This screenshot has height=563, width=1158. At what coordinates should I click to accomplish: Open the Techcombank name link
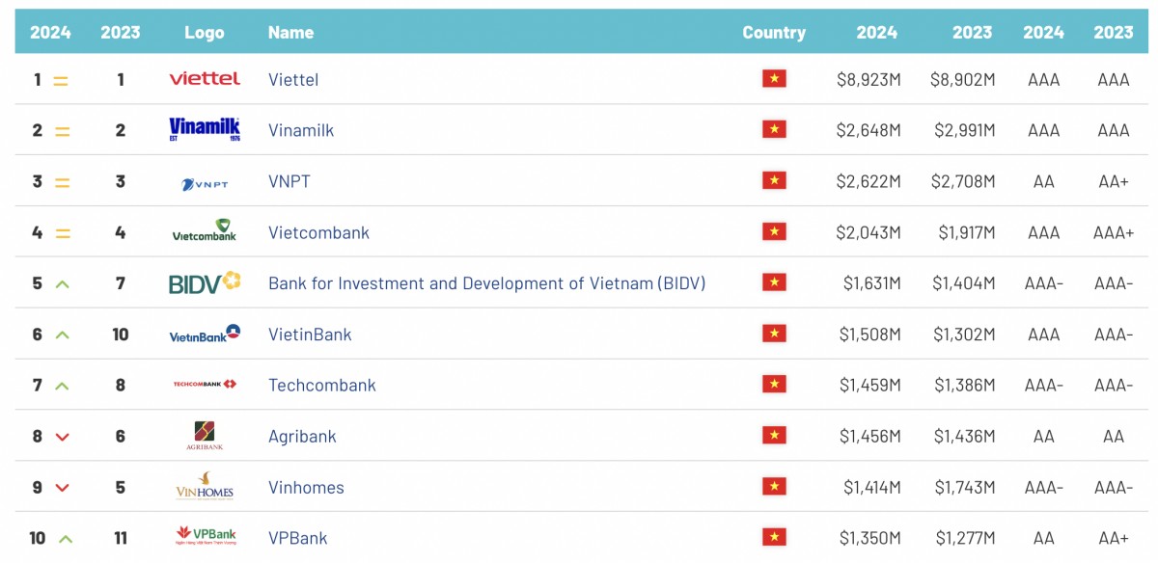tap(322, 386)
